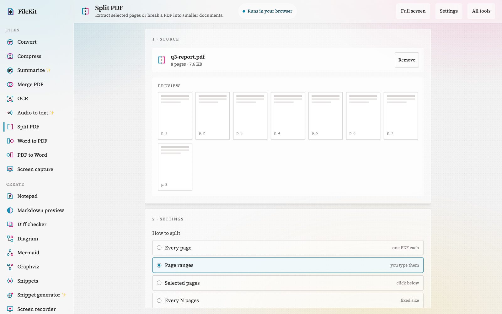The width and height of the screenshot is (502, 314).
Task: Select the Split PDF sidebar icon
Action: coord(10,127)
